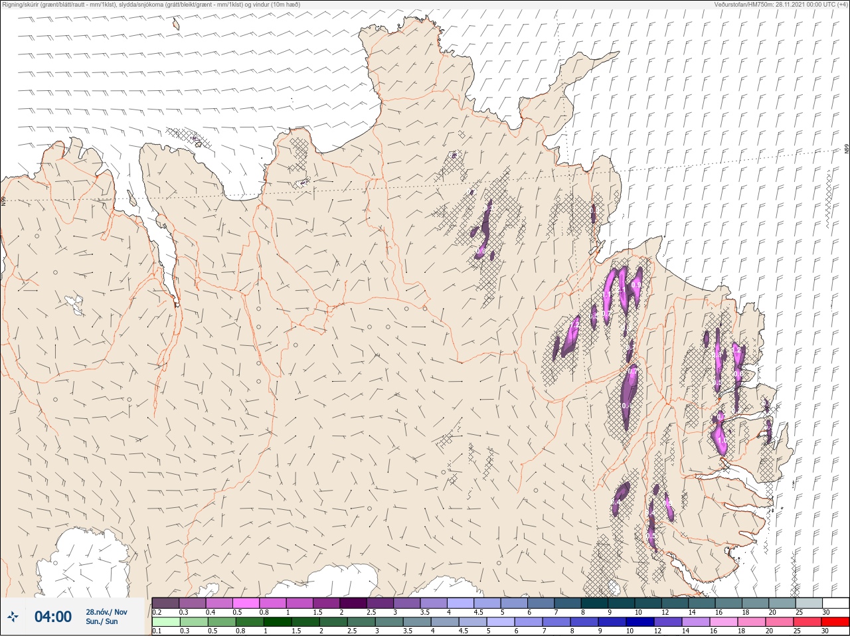Select top legend pink swatch between 0.5 and 0.8
The image size is (850, 636).
click(246, 603)
